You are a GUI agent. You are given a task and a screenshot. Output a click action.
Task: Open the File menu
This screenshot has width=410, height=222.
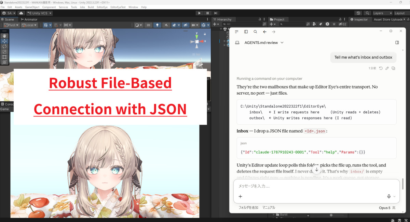(x=3, y=7)
